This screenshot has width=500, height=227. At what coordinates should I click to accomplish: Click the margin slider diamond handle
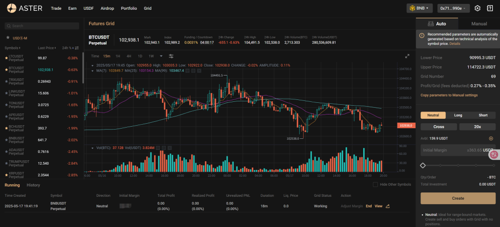click(x=423, y=165)
